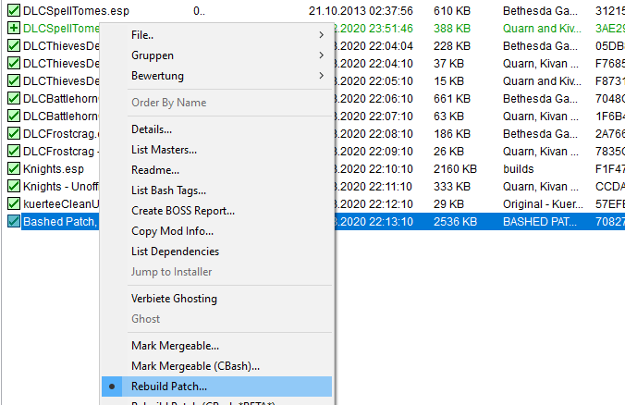Select Verbiete Ghosting menu option
Image resolution: width=625 pixels, height=405 pixels.
pyautogui.click(x=174, y=299)
